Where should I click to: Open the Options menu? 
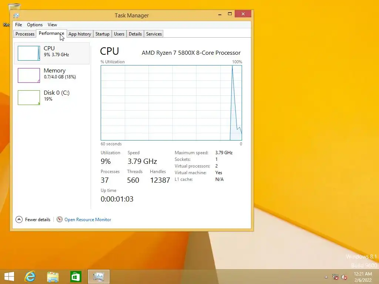(x=34, y=25)
